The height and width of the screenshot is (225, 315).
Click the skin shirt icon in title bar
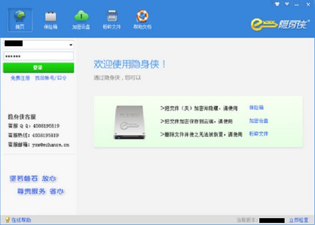pyautogui.click(x=277, y=4)
